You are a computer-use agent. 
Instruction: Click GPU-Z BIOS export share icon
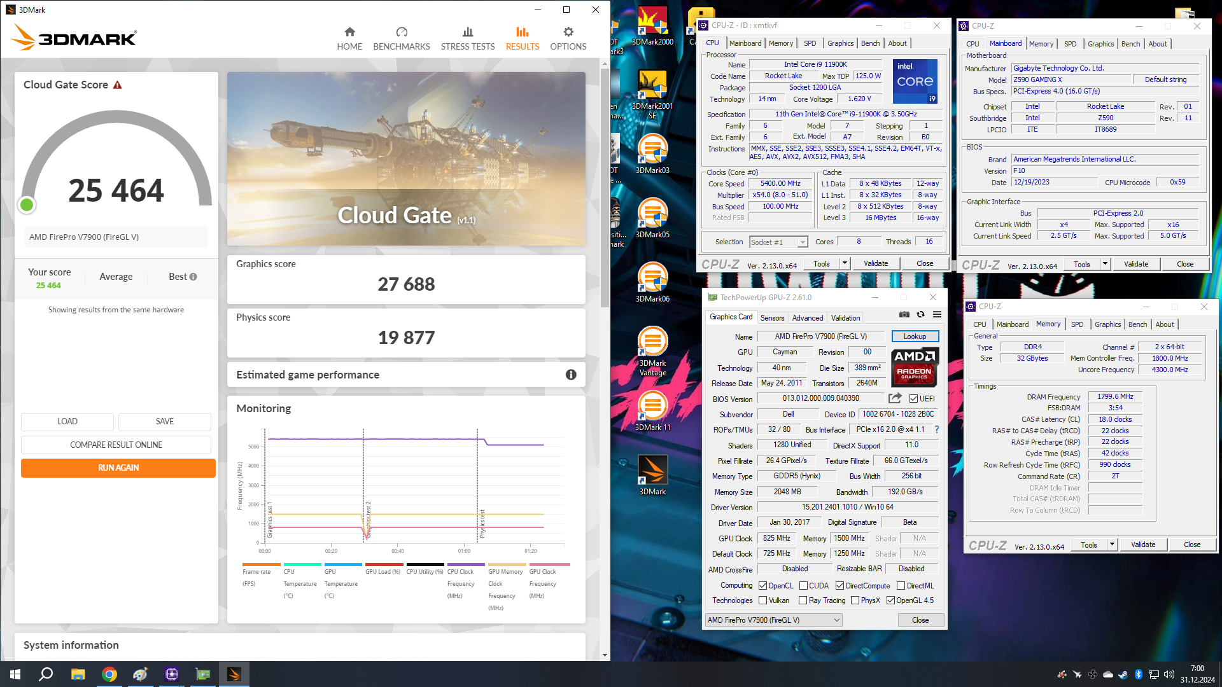point(895,398)
